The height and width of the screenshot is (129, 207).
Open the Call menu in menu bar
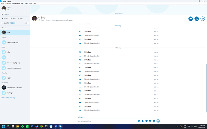22,4
